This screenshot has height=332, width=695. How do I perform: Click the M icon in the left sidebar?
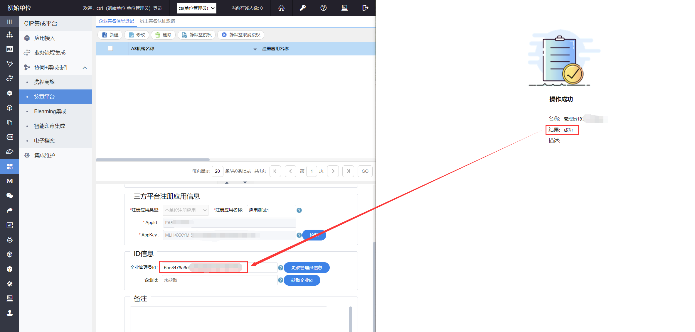tap(9, 181)
